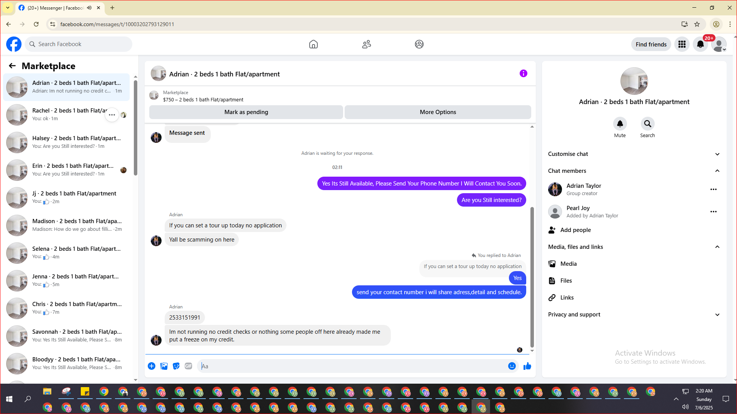
Task: Show hidden system tray icons
Action: click(676, 399)
